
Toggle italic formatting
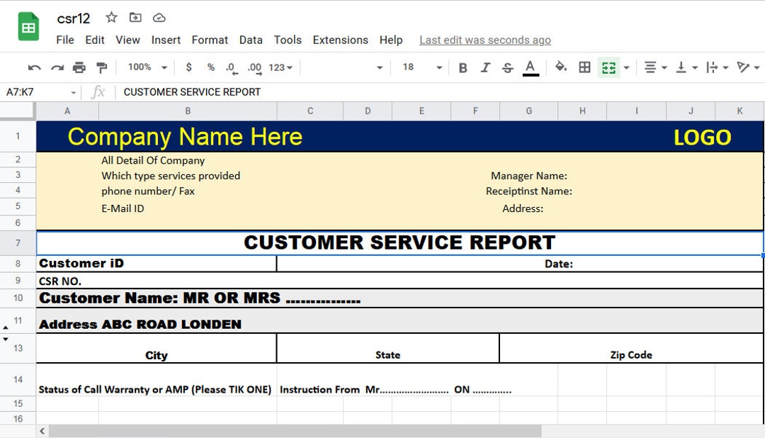[x=484, y=68]
